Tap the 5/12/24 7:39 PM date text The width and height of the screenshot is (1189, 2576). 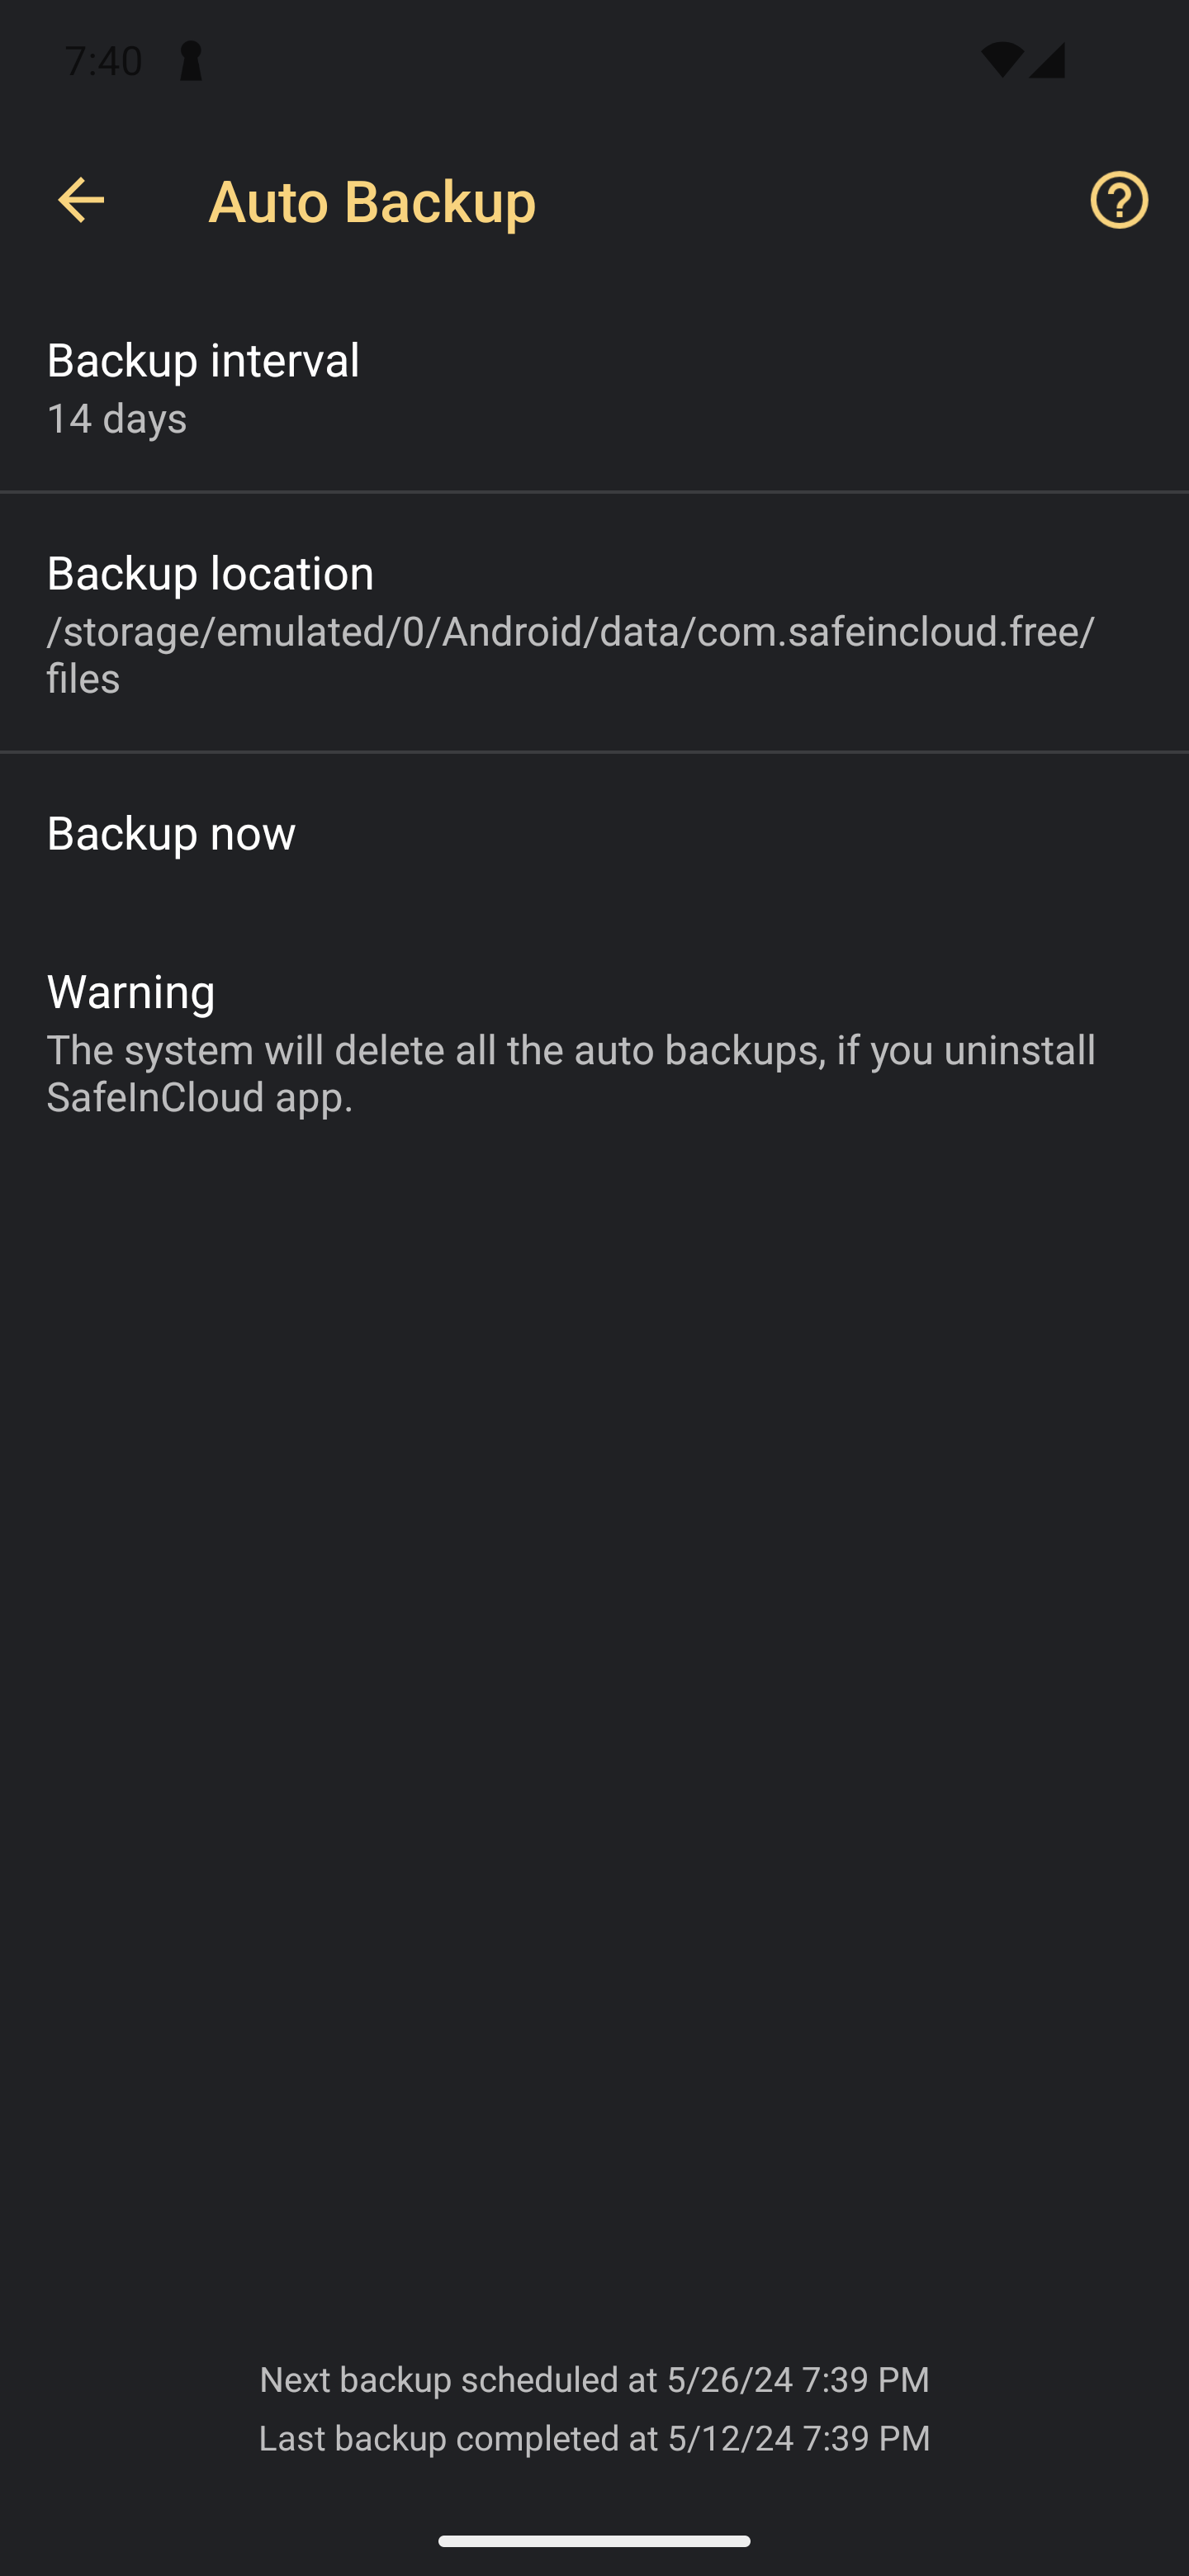click(x=799, y=2438)
